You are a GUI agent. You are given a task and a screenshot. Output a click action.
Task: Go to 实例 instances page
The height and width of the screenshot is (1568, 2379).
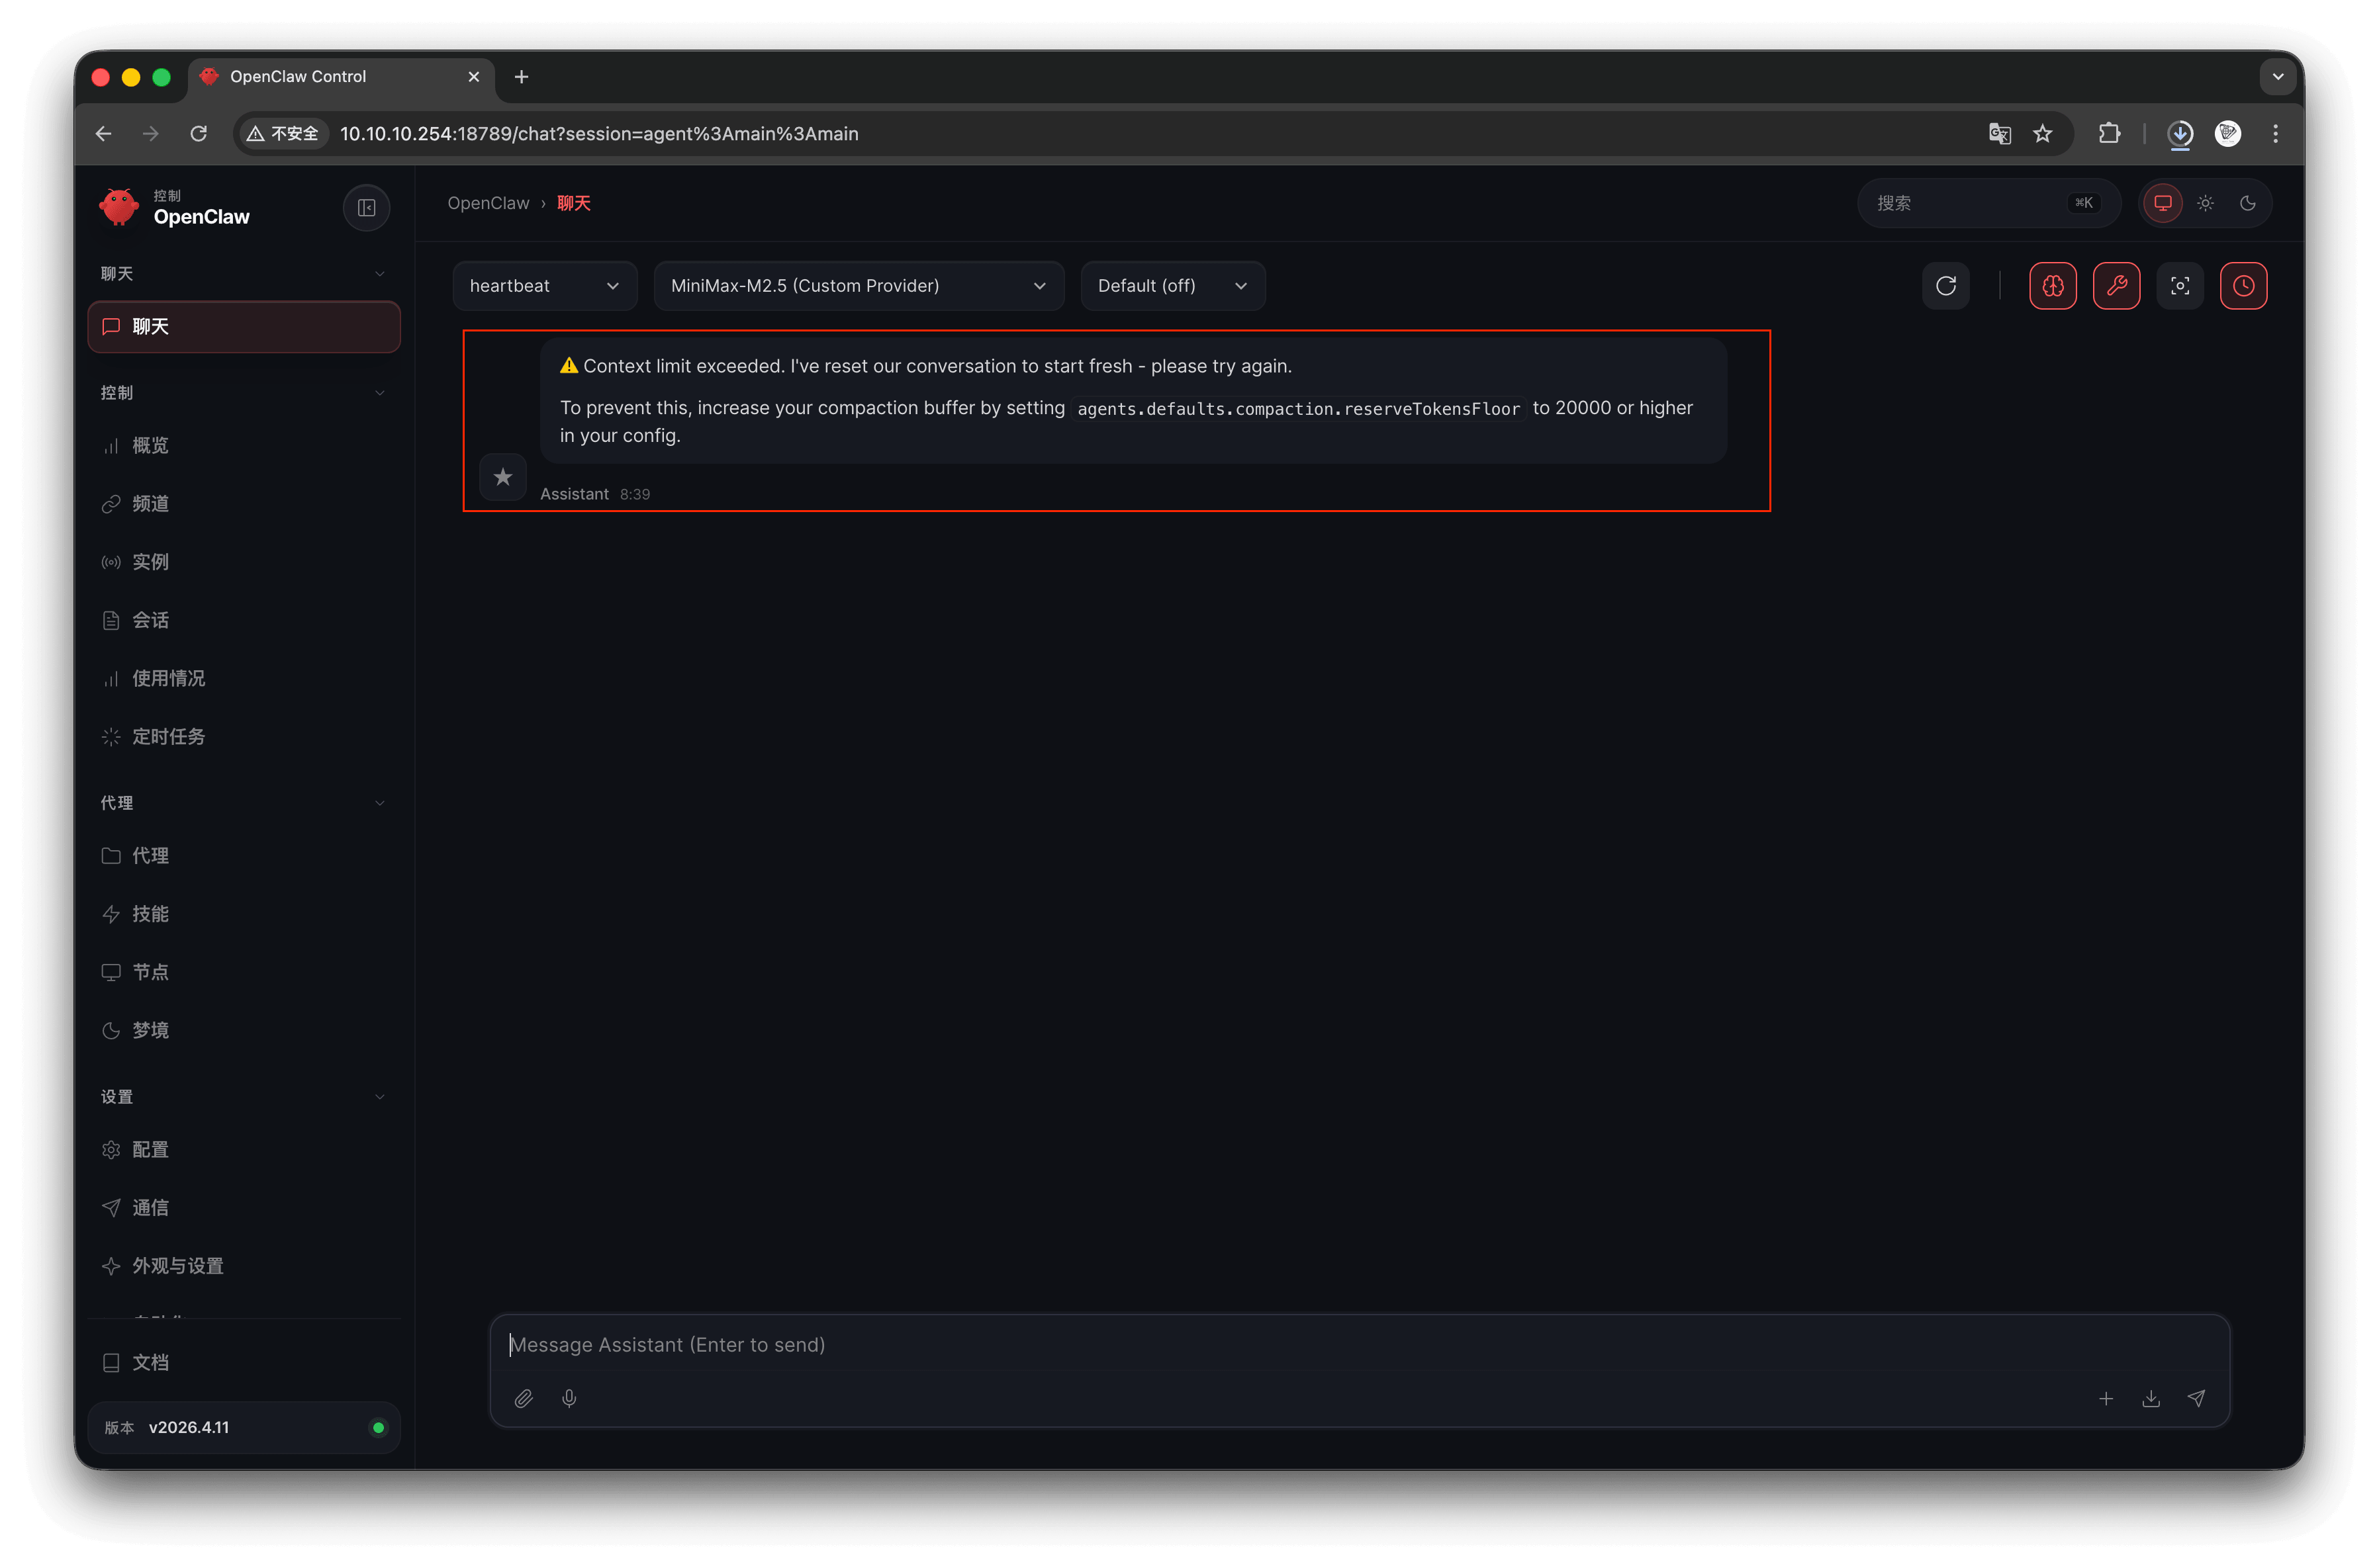click(x=243, y=562)
